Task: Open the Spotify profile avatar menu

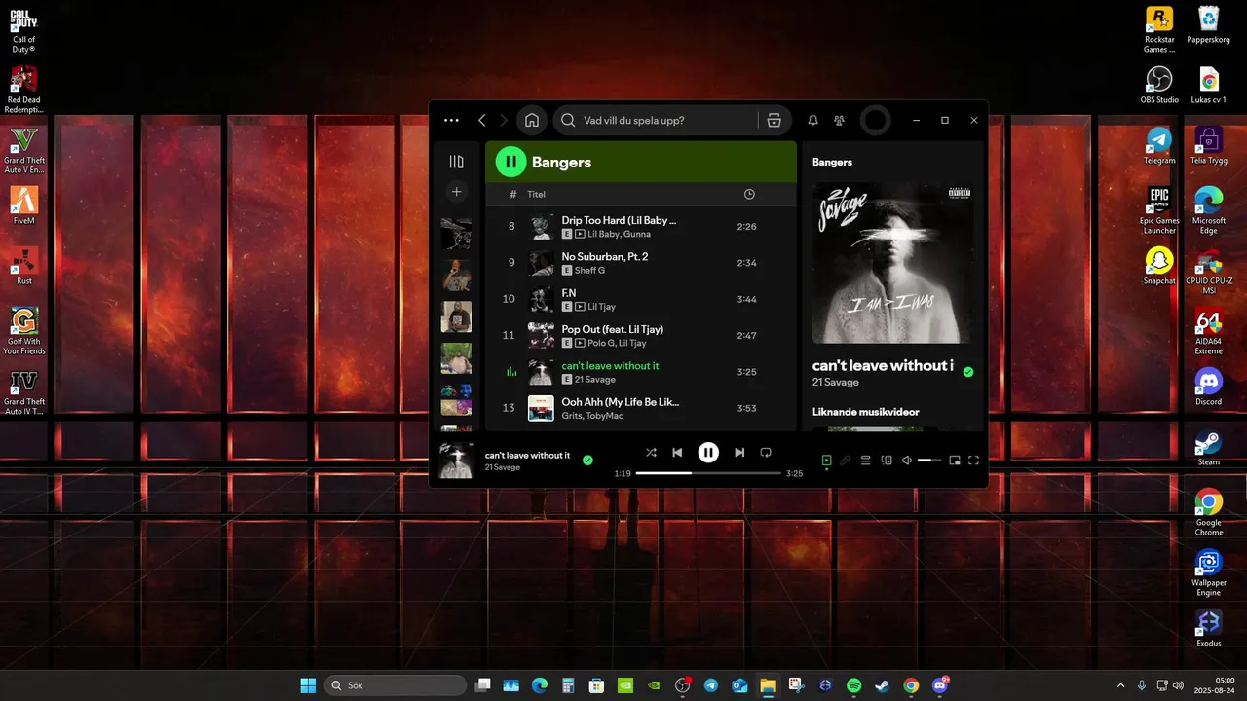Action: pyautogui.click(x=875, y=120)
